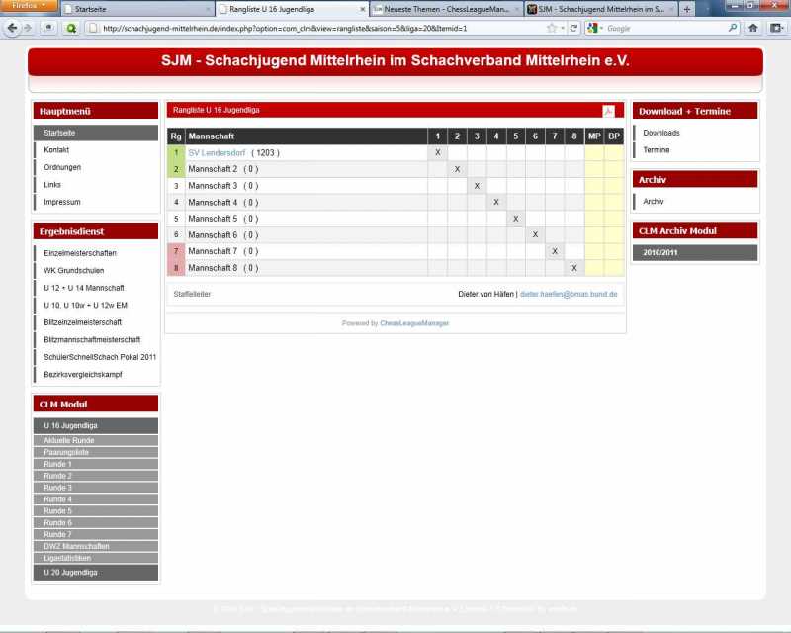Switch to the Neueste Themen ChessLeagueManager tab
791x633 pixels.
(445, 9)
